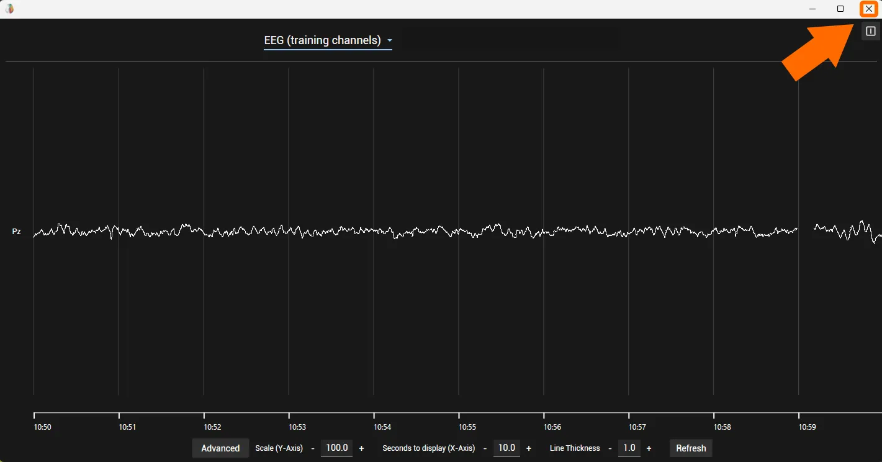Increase Scale (Y-Axis) with plus
Viewport: 882px width, 462px height.
point(361,448)
